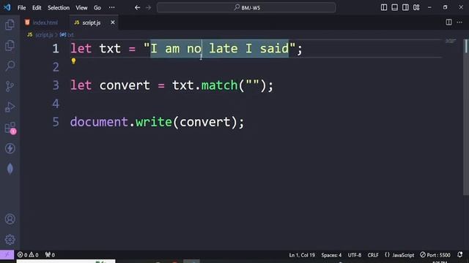469x263 pixels.
Task: Click Ln 1, Col 19 in status bar
Action: 302,255
